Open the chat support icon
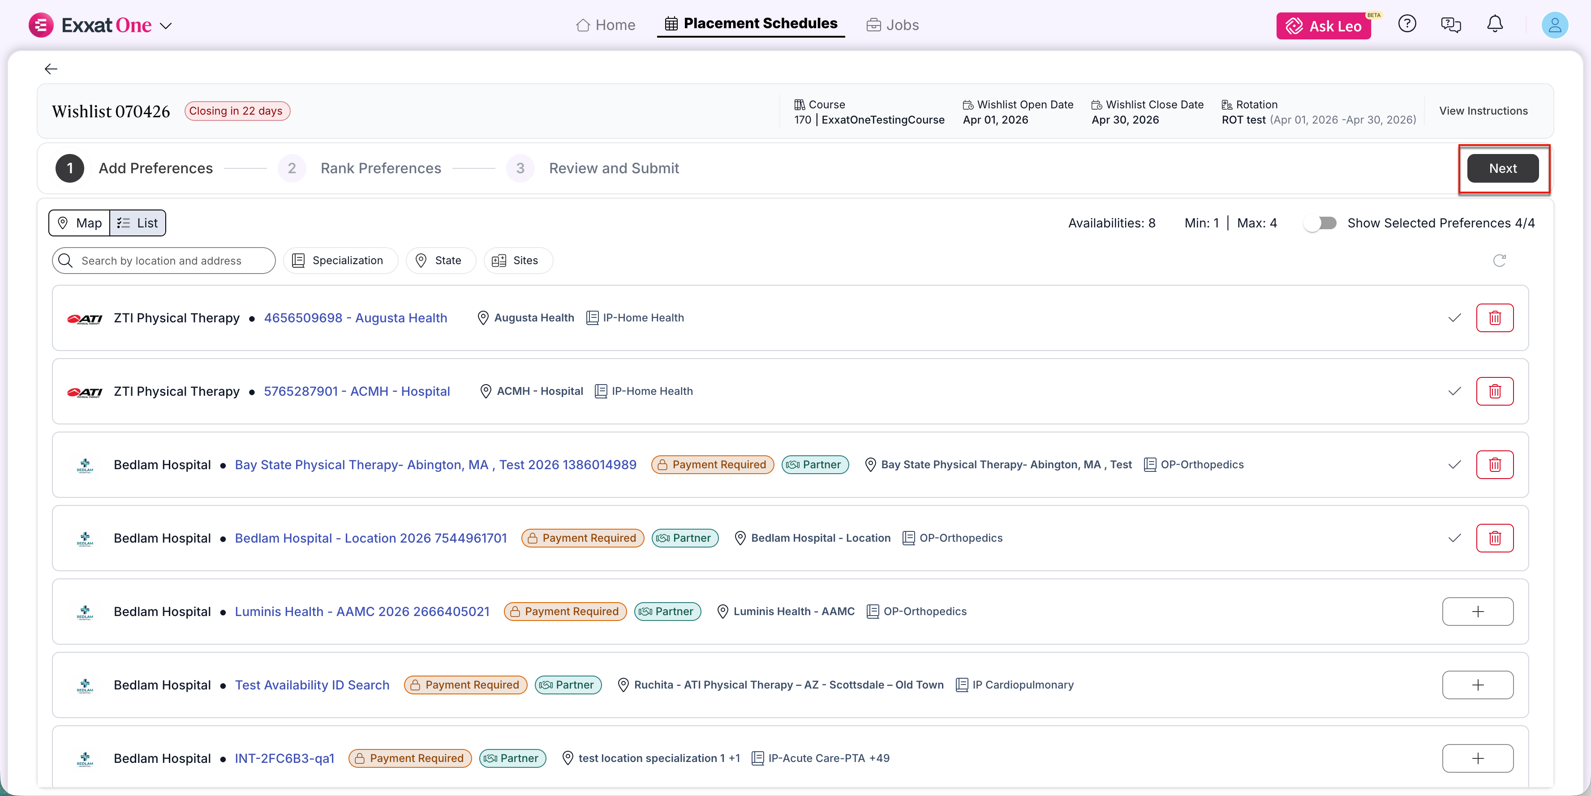The image size is (1591, 796). tap(1450, 25)
